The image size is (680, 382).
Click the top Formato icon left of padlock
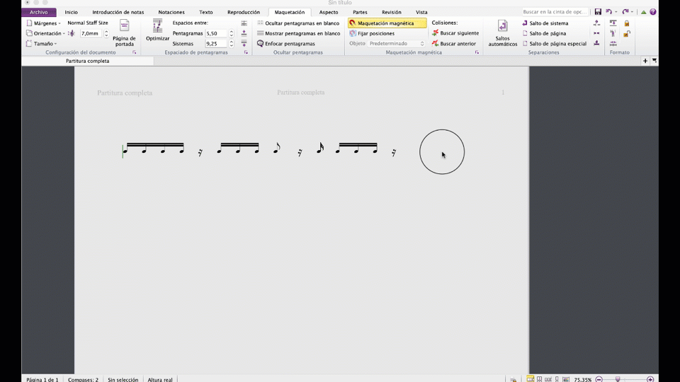[613, 23]
